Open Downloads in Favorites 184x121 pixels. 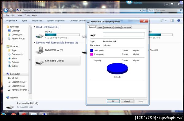coord(17,35)
